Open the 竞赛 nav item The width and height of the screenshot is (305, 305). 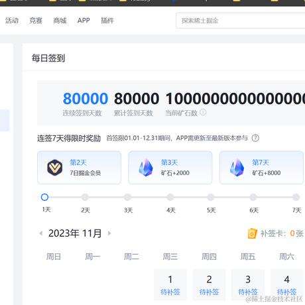point(36,21)
